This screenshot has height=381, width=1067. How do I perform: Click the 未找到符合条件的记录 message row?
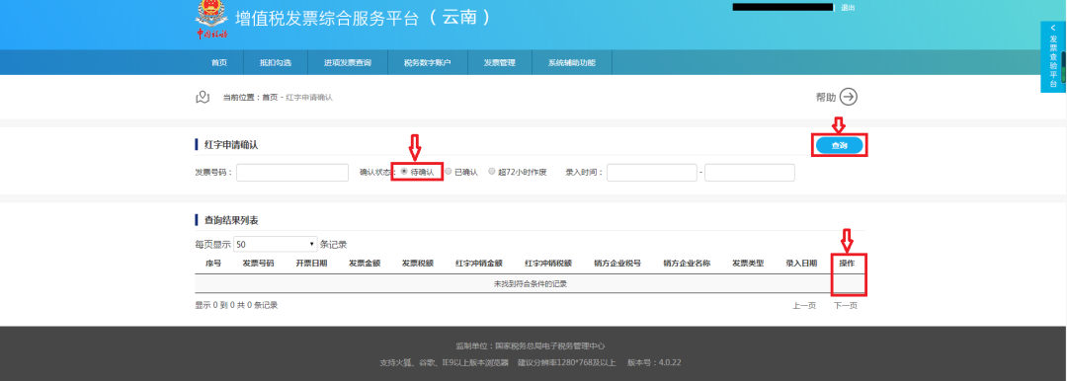[x=531, y=283]
